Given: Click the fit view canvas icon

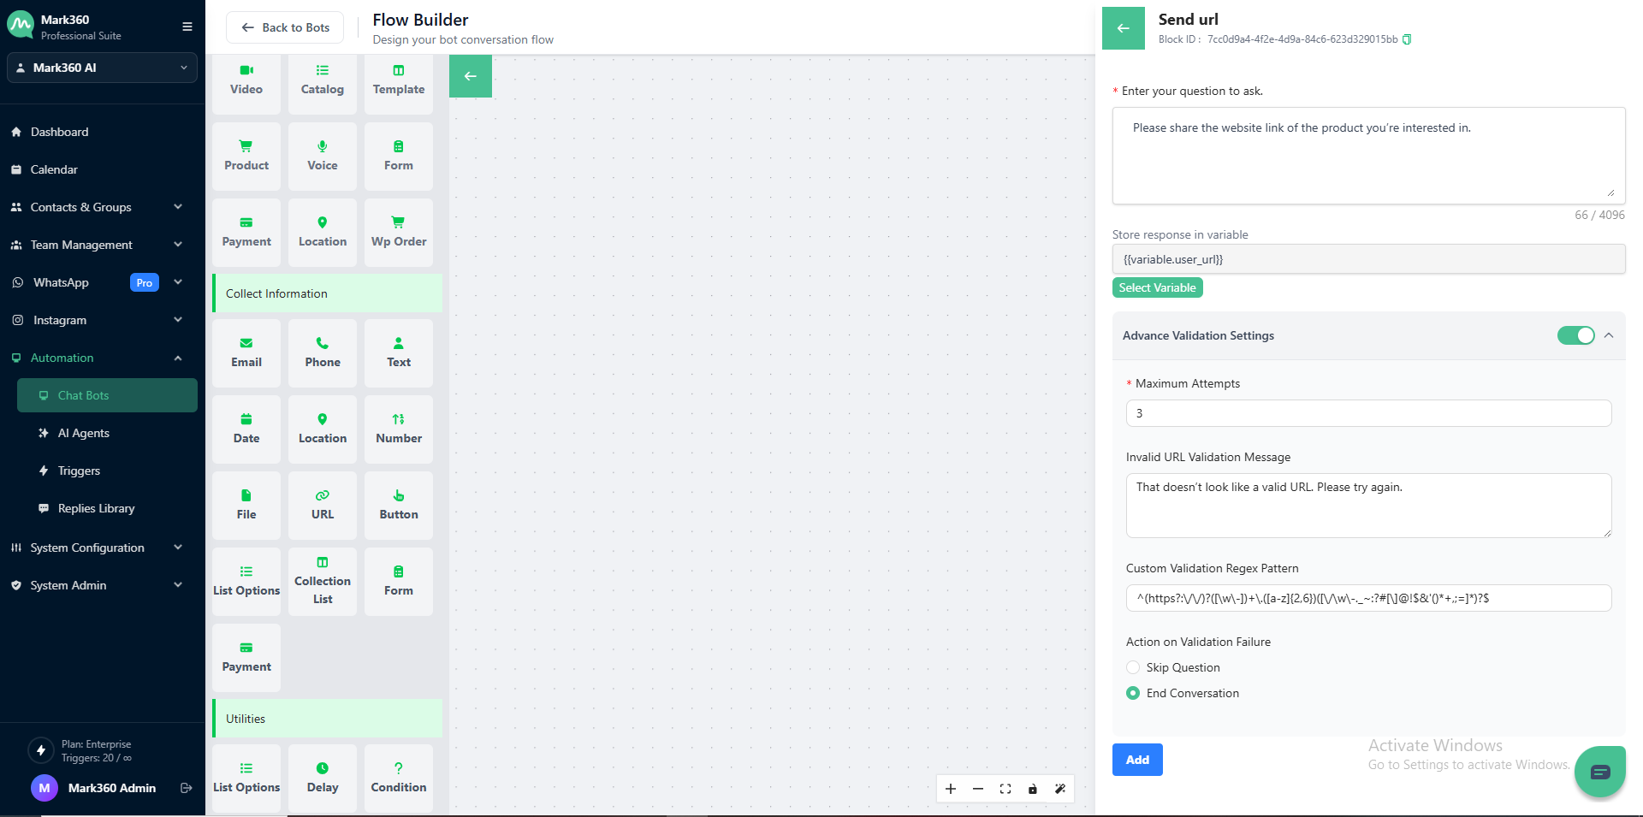Looking at the screenshot, I should [x=1005, y=789].
